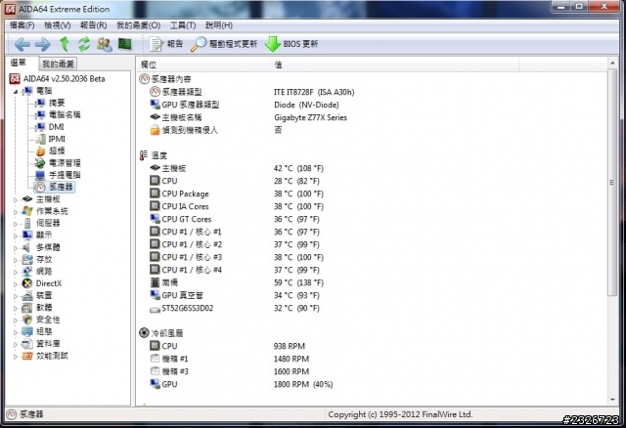Select IPMI item in tree
Image resolution: width=626 pixels, height=428 pixels.
[x=57, y=139]
